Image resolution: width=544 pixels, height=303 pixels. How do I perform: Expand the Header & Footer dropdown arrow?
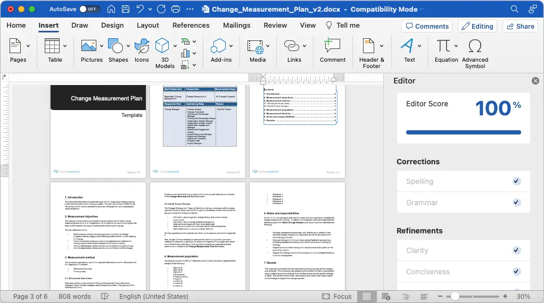382,46
